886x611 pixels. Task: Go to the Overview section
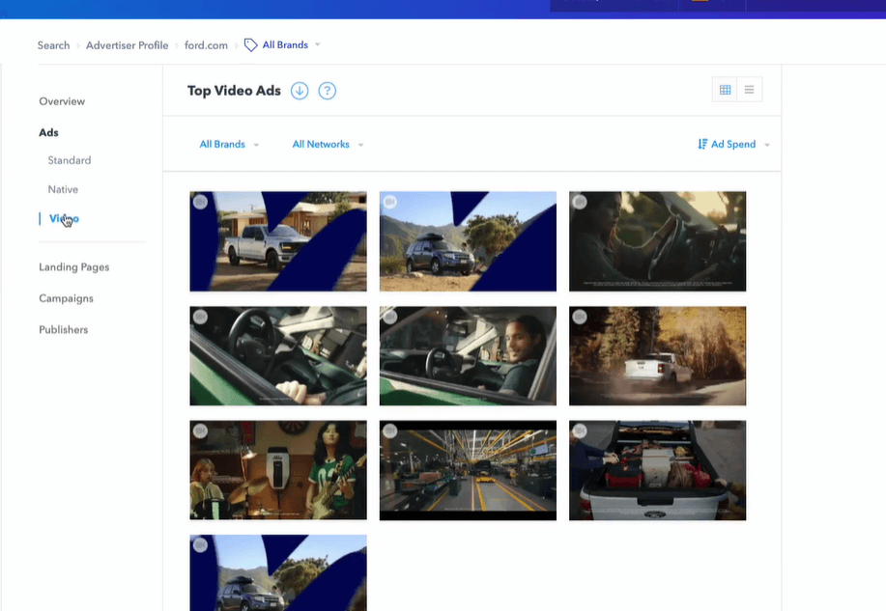[x=62, y=101]
